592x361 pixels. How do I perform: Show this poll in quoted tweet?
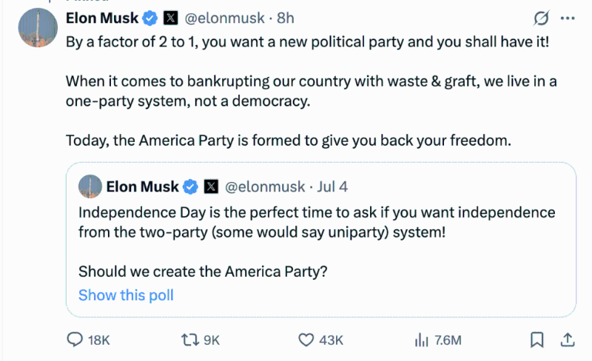(126, 295)
